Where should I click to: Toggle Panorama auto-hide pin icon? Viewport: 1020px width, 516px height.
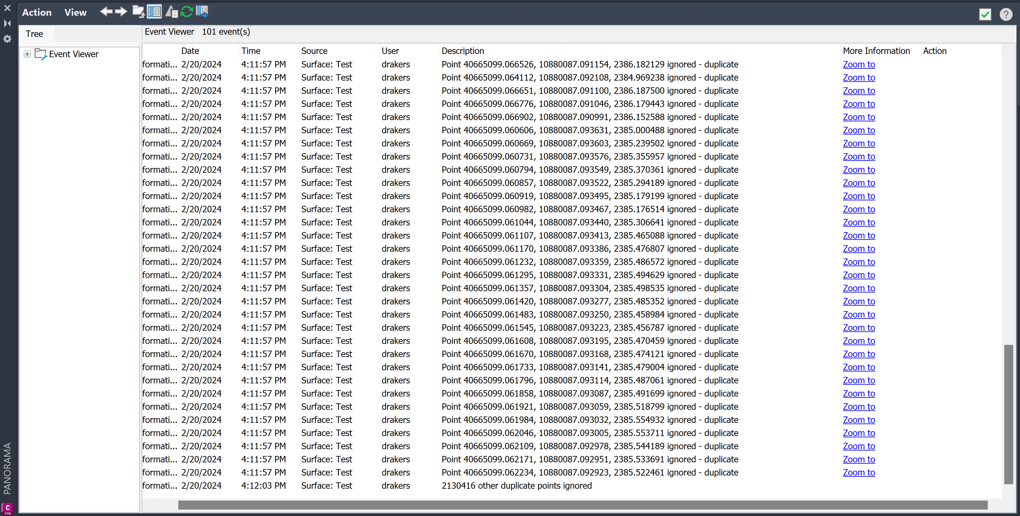7,23
